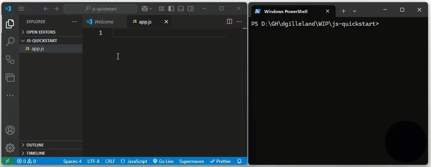Open editor More Actions ellipsis

(x=239, y=21)
